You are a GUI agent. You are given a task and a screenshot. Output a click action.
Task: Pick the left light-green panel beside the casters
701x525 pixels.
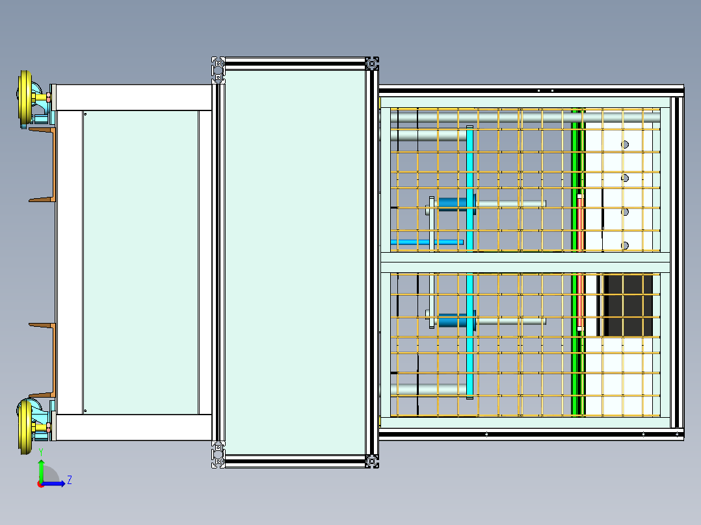141,262
